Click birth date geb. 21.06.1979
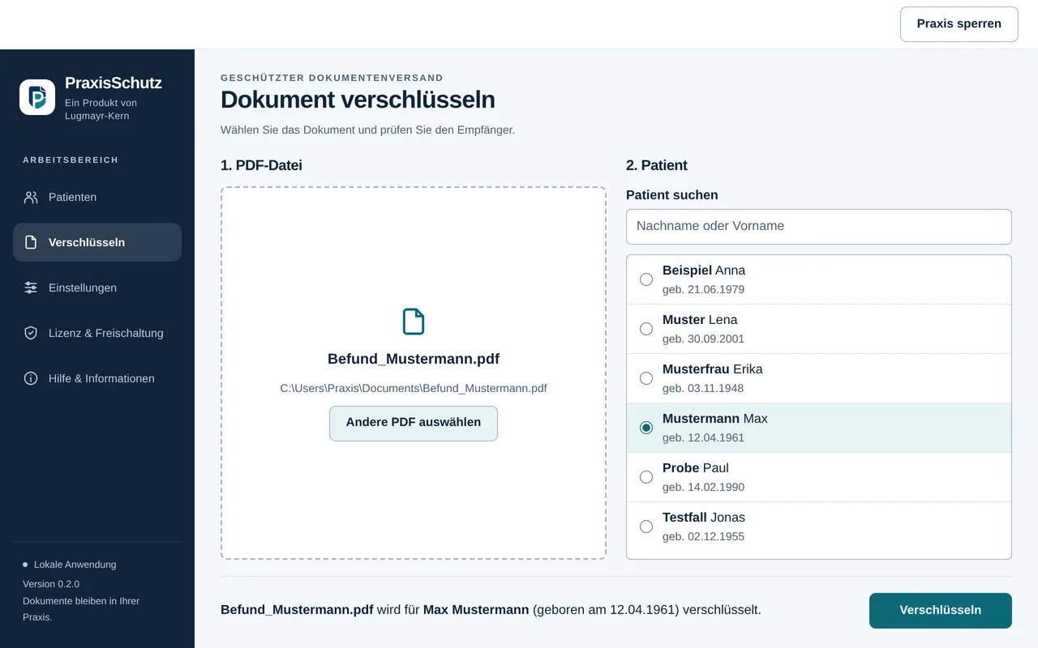 [703, 290]
